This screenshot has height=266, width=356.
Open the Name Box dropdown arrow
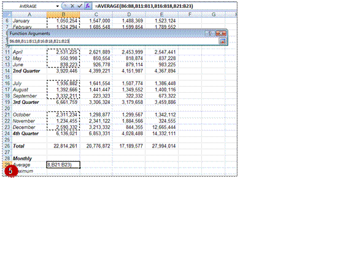58,6
